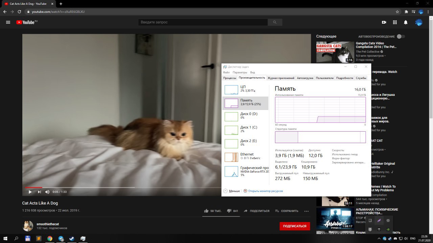Open a new Chrome tab

tap(61, 4)
